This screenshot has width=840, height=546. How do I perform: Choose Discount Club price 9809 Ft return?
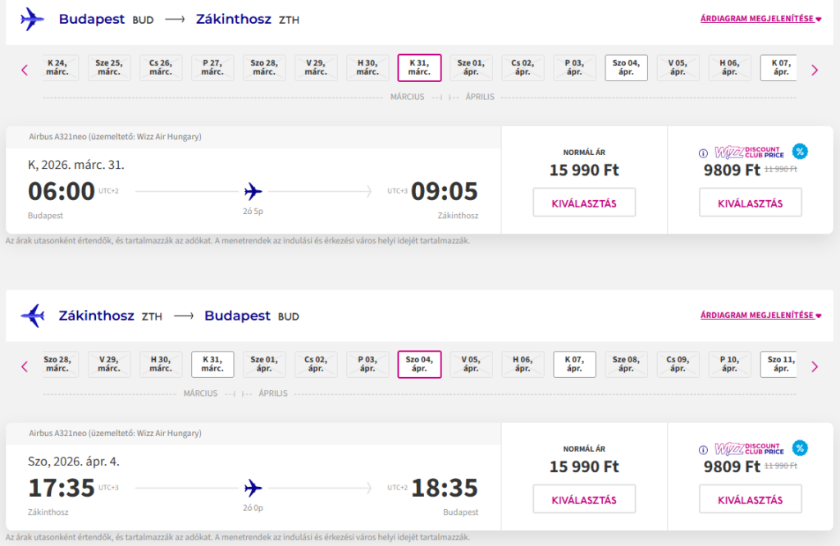(x=750, y=499)
